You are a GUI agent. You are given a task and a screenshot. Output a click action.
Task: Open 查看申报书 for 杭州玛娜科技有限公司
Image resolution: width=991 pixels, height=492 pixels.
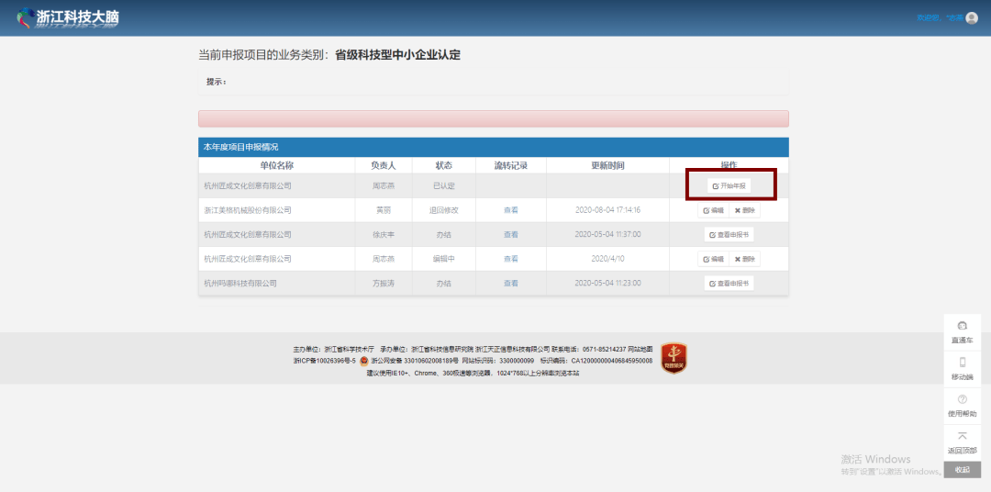click(x=729, y=284)
